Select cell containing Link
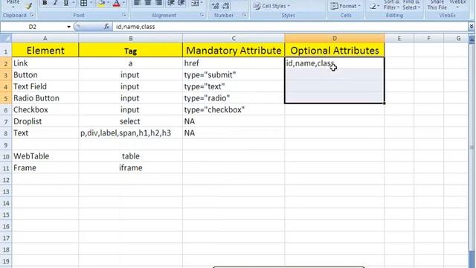Viewport: 476px width, 268px height. pyautogui.click(x=45, y=63)
